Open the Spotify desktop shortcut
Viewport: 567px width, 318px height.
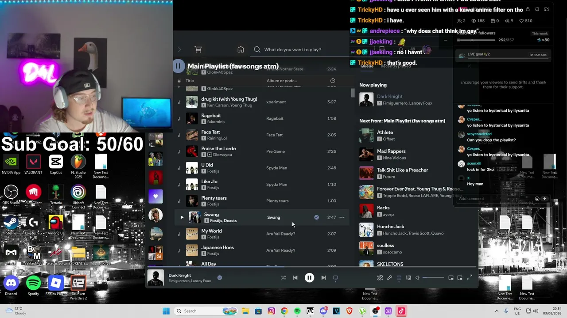tap(33, 286)
